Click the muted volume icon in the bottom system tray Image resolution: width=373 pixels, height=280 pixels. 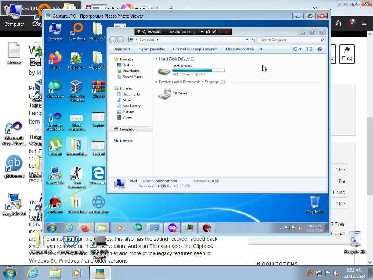[336, 273]
